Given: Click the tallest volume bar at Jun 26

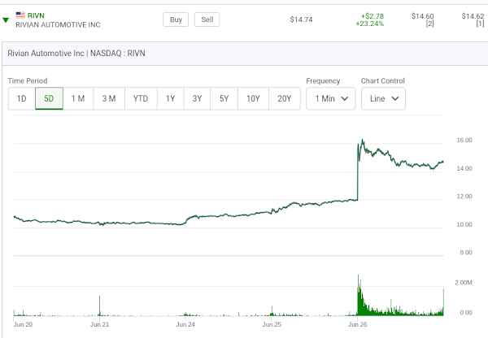Looking at the screenshot, I should (358, 295).
